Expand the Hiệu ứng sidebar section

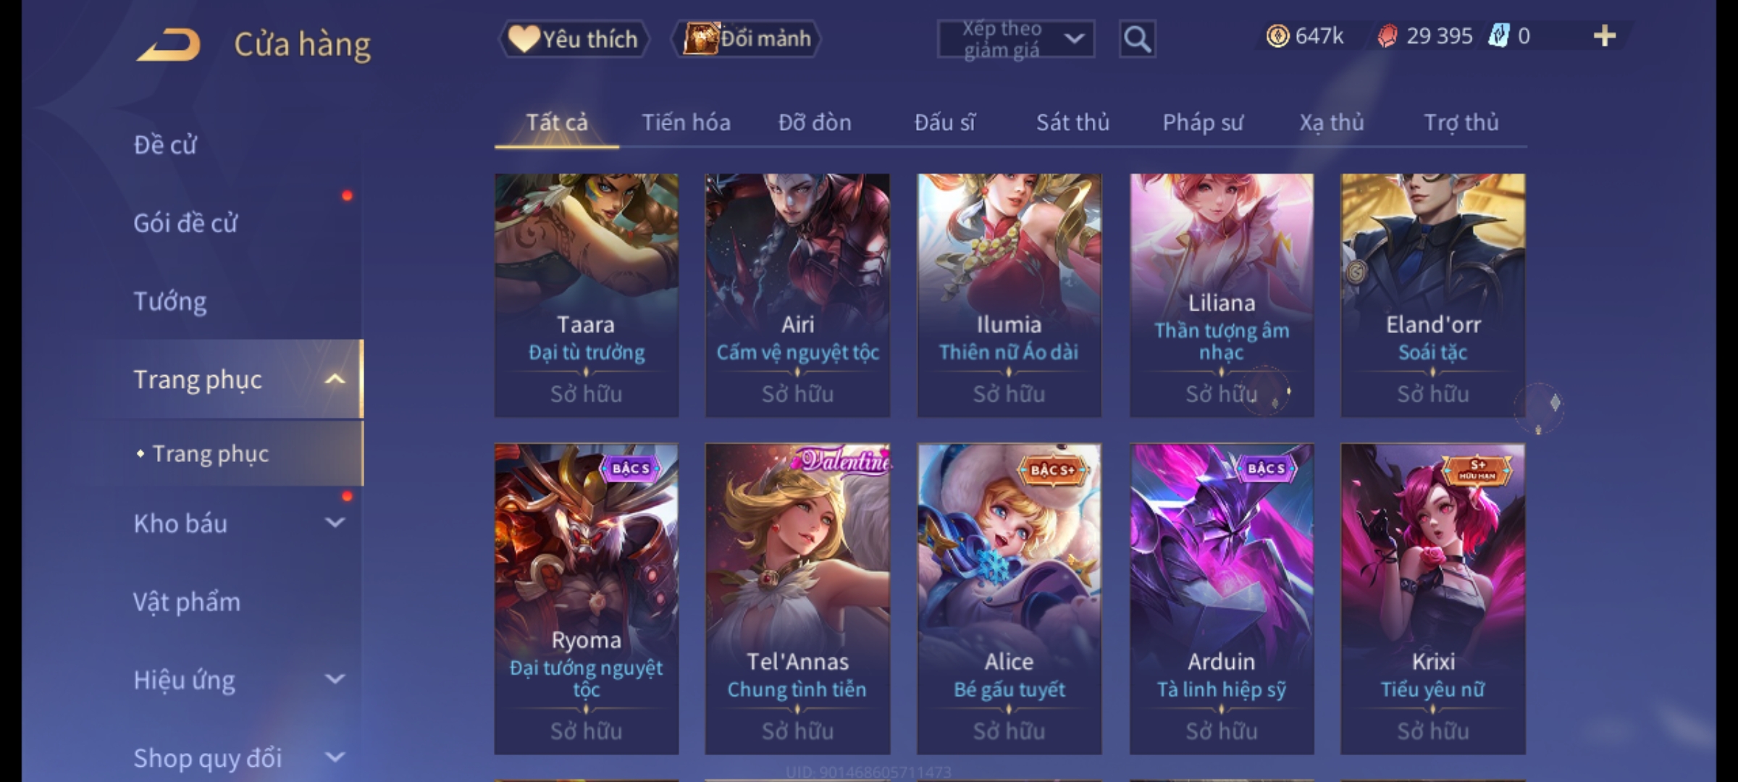coord(335,678)
